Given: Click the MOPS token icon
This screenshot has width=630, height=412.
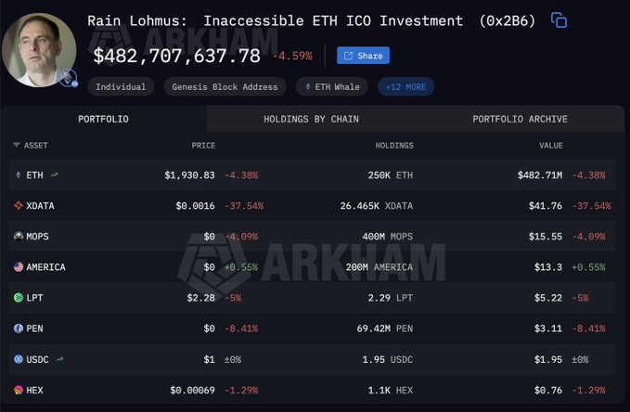Looking at the screenshot, I should [18, 237].
